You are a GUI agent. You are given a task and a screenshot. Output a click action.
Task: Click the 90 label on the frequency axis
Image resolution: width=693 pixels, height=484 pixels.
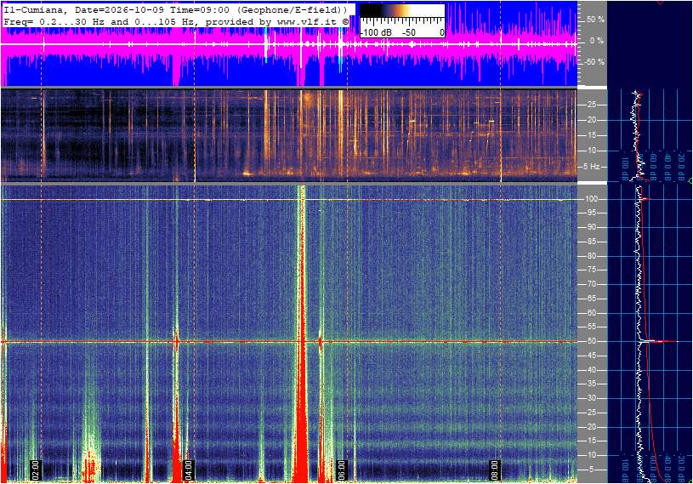591,227
